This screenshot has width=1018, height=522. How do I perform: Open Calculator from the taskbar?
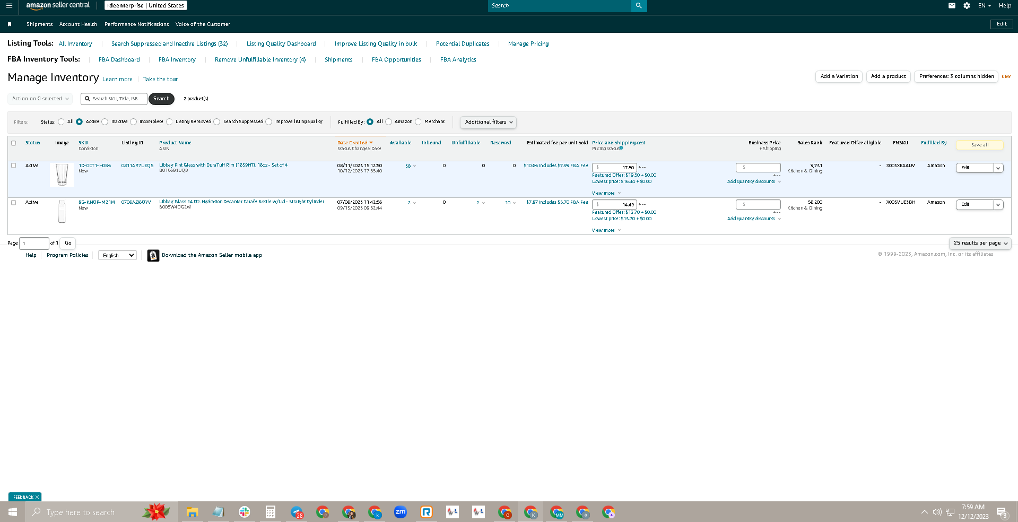pyautogui.click(x=270, y=512)
